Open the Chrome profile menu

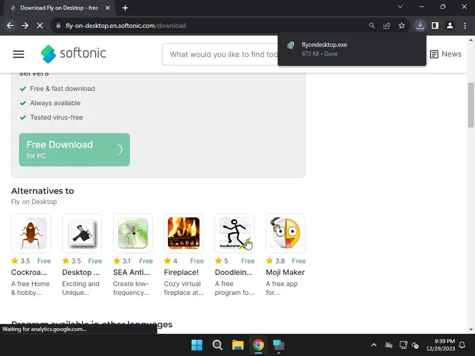point(450,26)
